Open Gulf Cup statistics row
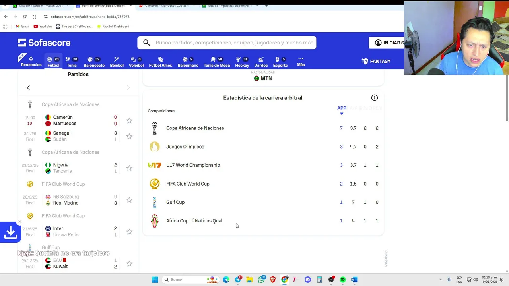509x286 pixels. [263, 202]
